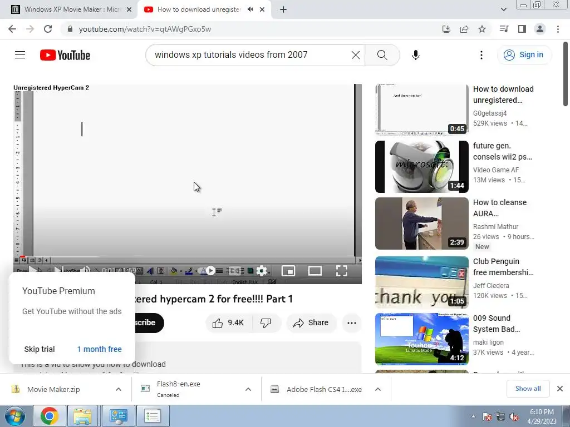This screenshot has height=427, width=570.
Task: Skip to next video in player
Action: coord(57,271)
